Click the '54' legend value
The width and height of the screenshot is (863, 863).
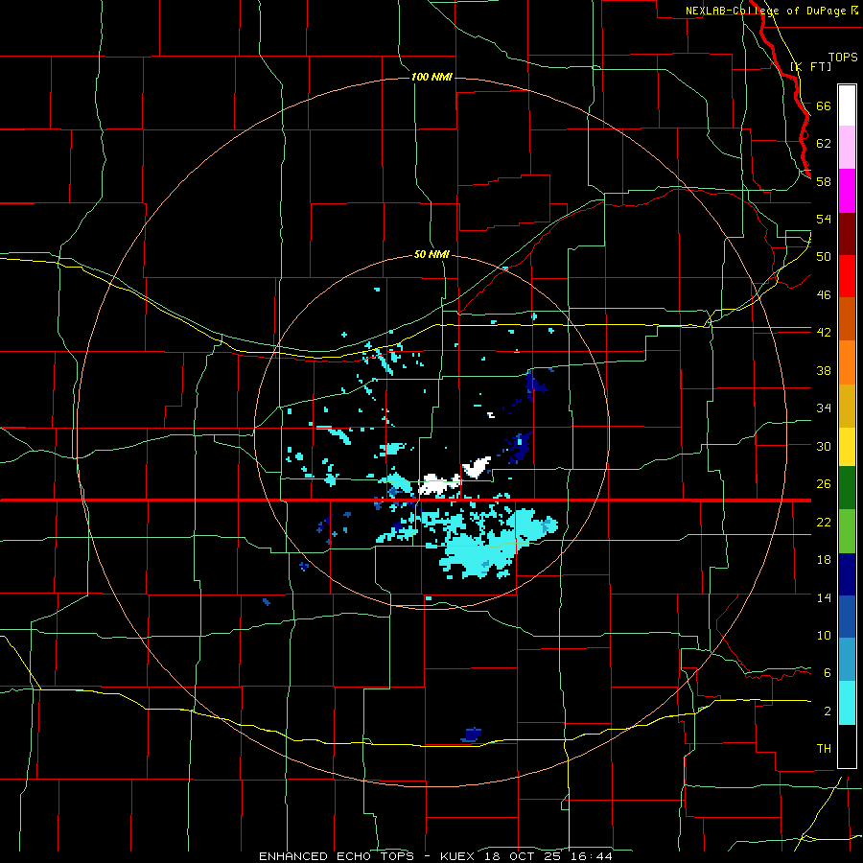coord(824,219)
